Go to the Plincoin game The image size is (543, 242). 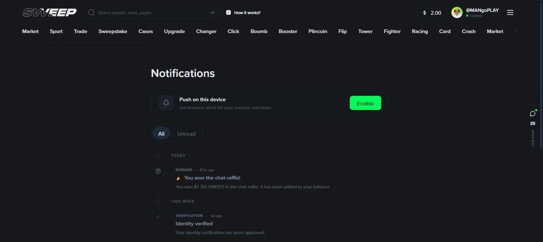[318, 31]
